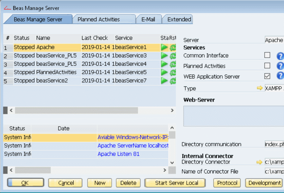284x193 pixels.
Task: Click Restart icon for beasService4 row
Action: click(173, 64)
